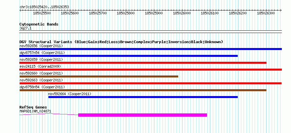Open the dgv8757n54 (Cooper2011) label
Viewport: 291px width, 133px height.
42,53
